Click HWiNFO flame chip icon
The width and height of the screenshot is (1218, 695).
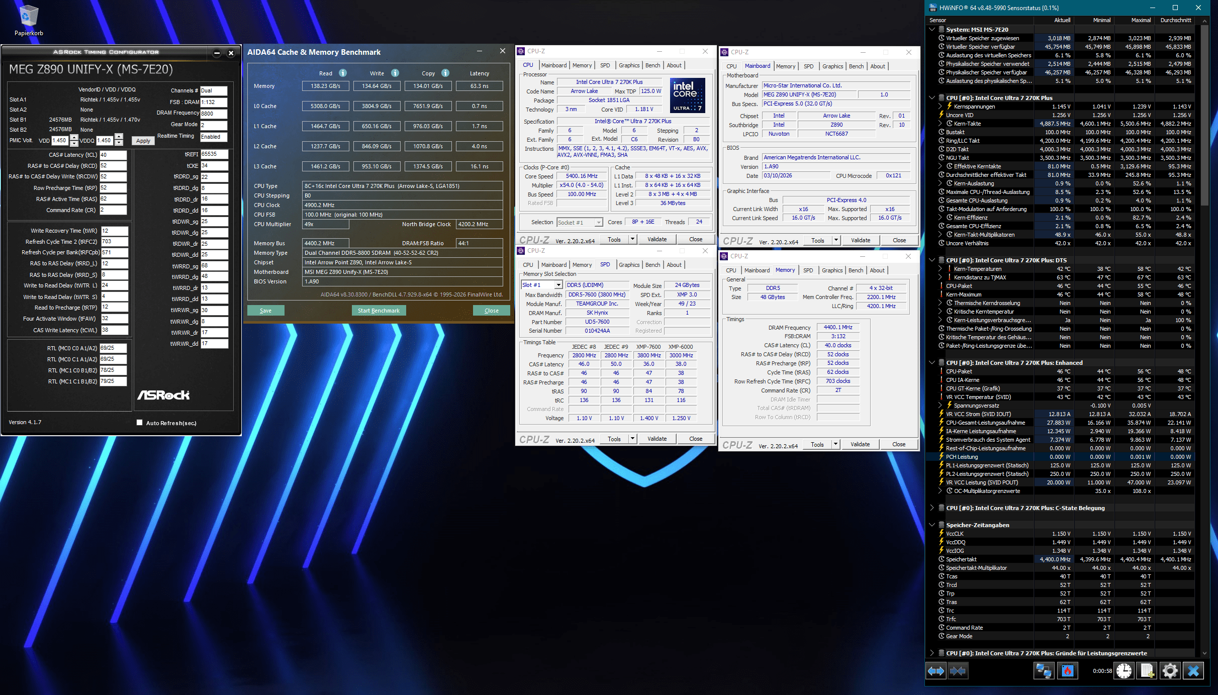[x=1068, y=671]
